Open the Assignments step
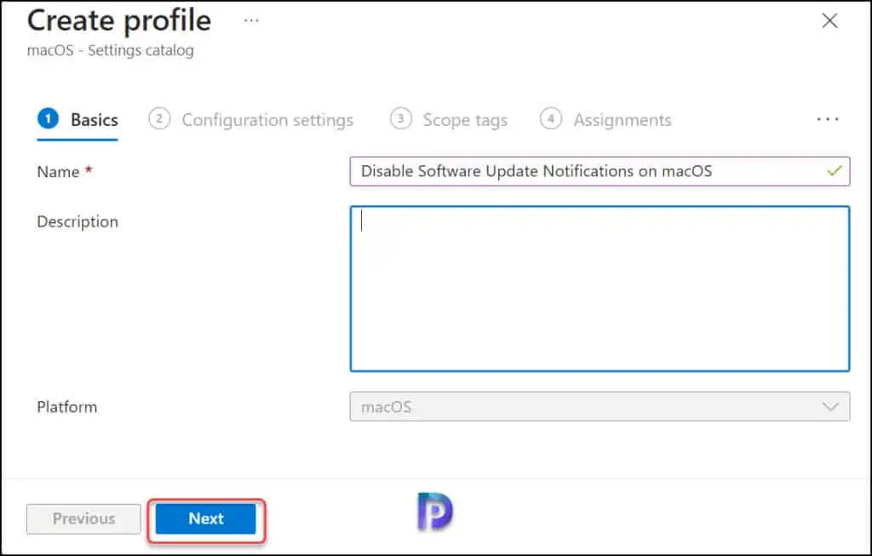Image resolution: width=872 pixels, height=556 pixels. coord(605,119)
